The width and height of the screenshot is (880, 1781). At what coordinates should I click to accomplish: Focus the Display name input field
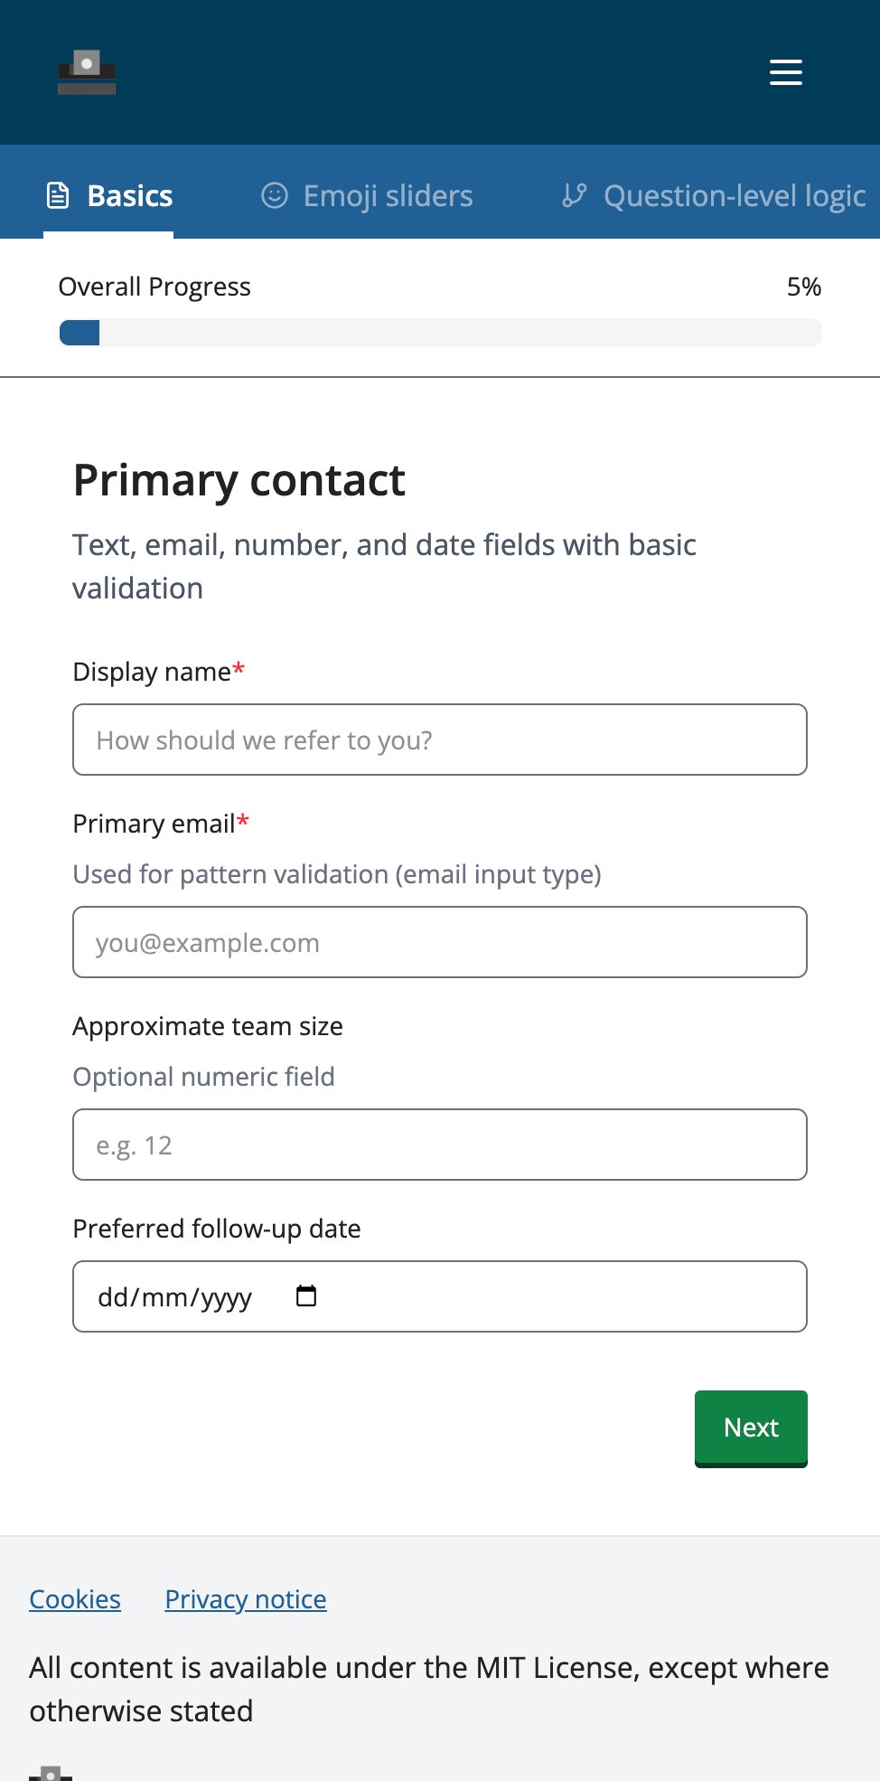point(440,740)
